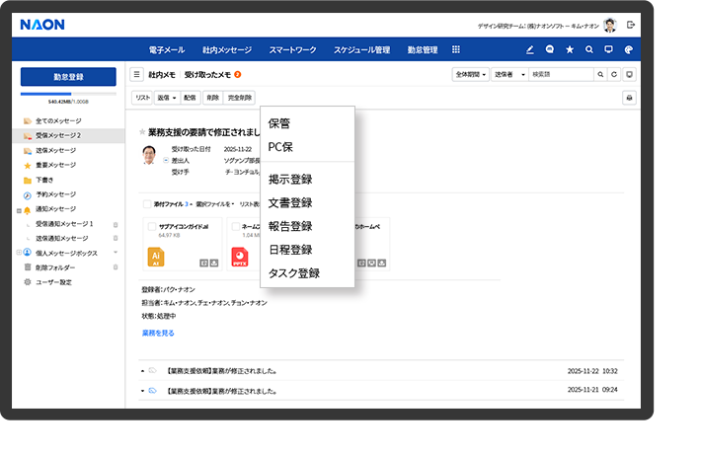Click the print icon on the message toolbar
The width and height of the screenshot is (701, 454).
(x=629, y=98)
